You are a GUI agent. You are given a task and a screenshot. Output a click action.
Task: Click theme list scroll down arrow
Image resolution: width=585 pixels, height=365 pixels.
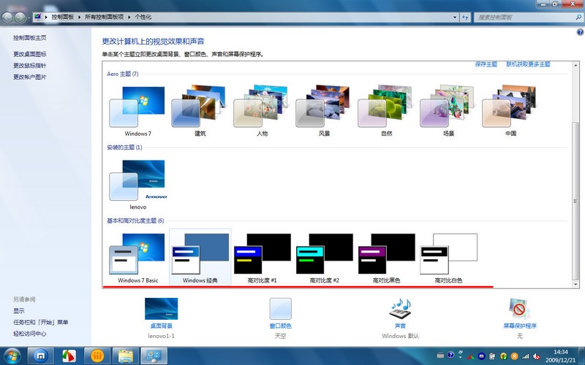[x=575, y=284]
